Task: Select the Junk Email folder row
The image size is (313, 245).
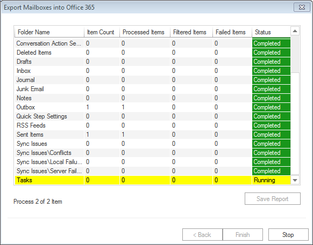Action: pos(153,89)
